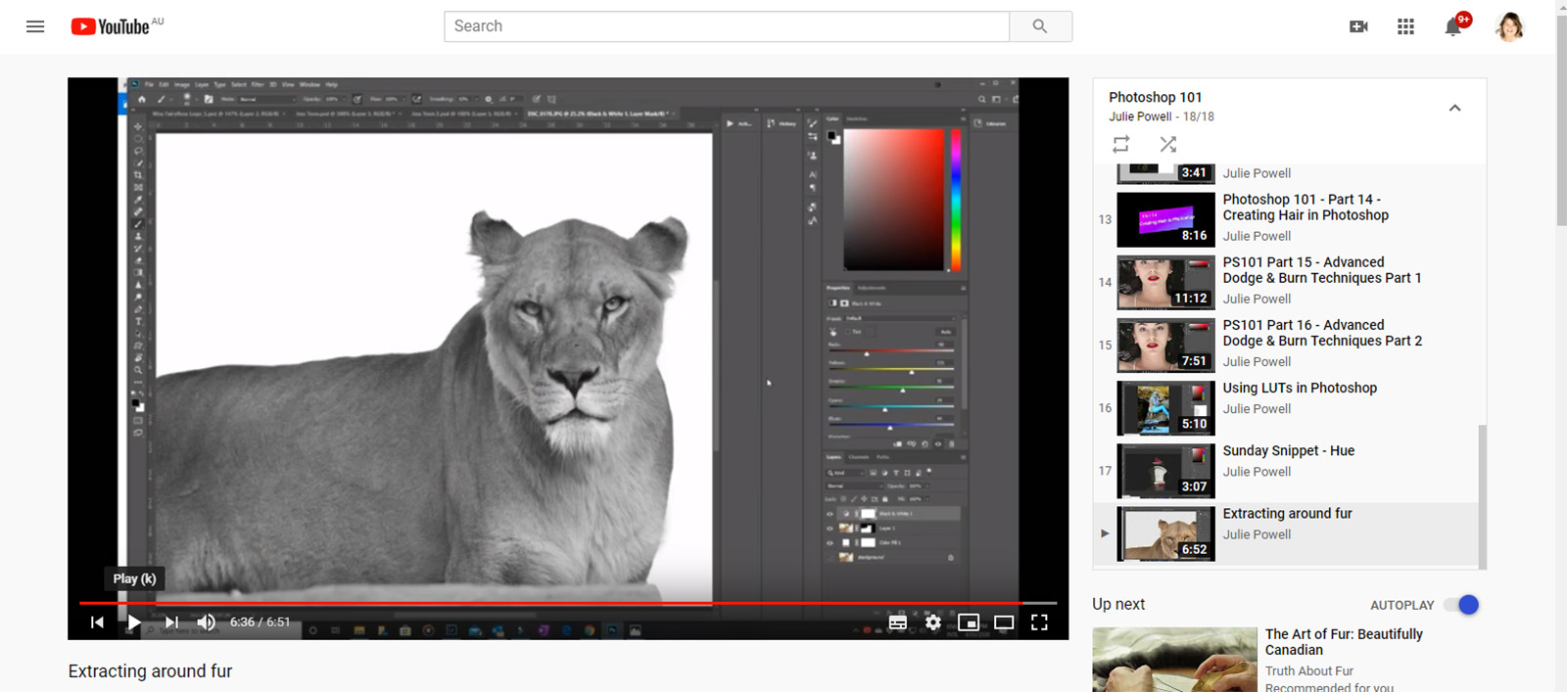Toggle the Autoplay switch
1567x692 pixels.
(1461, 605)
